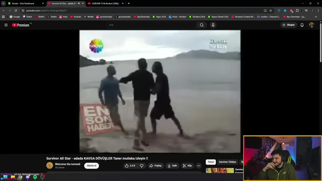Select the Tümü filter chip

pos(211,162)
